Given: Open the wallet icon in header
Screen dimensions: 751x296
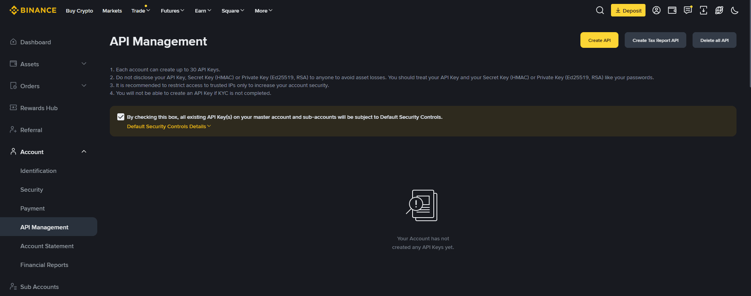Looking at the screenshot, I should [x=672, y=10].
